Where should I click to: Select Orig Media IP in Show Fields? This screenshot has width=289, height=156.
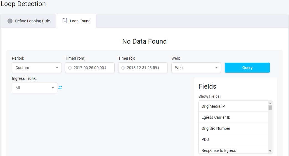tap(233, 106)
